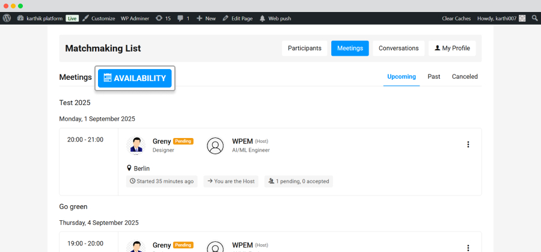Open Web push notifications menu
Image resolution: width=541 pixels, height=252 pixels.
[x=275, y=19]
